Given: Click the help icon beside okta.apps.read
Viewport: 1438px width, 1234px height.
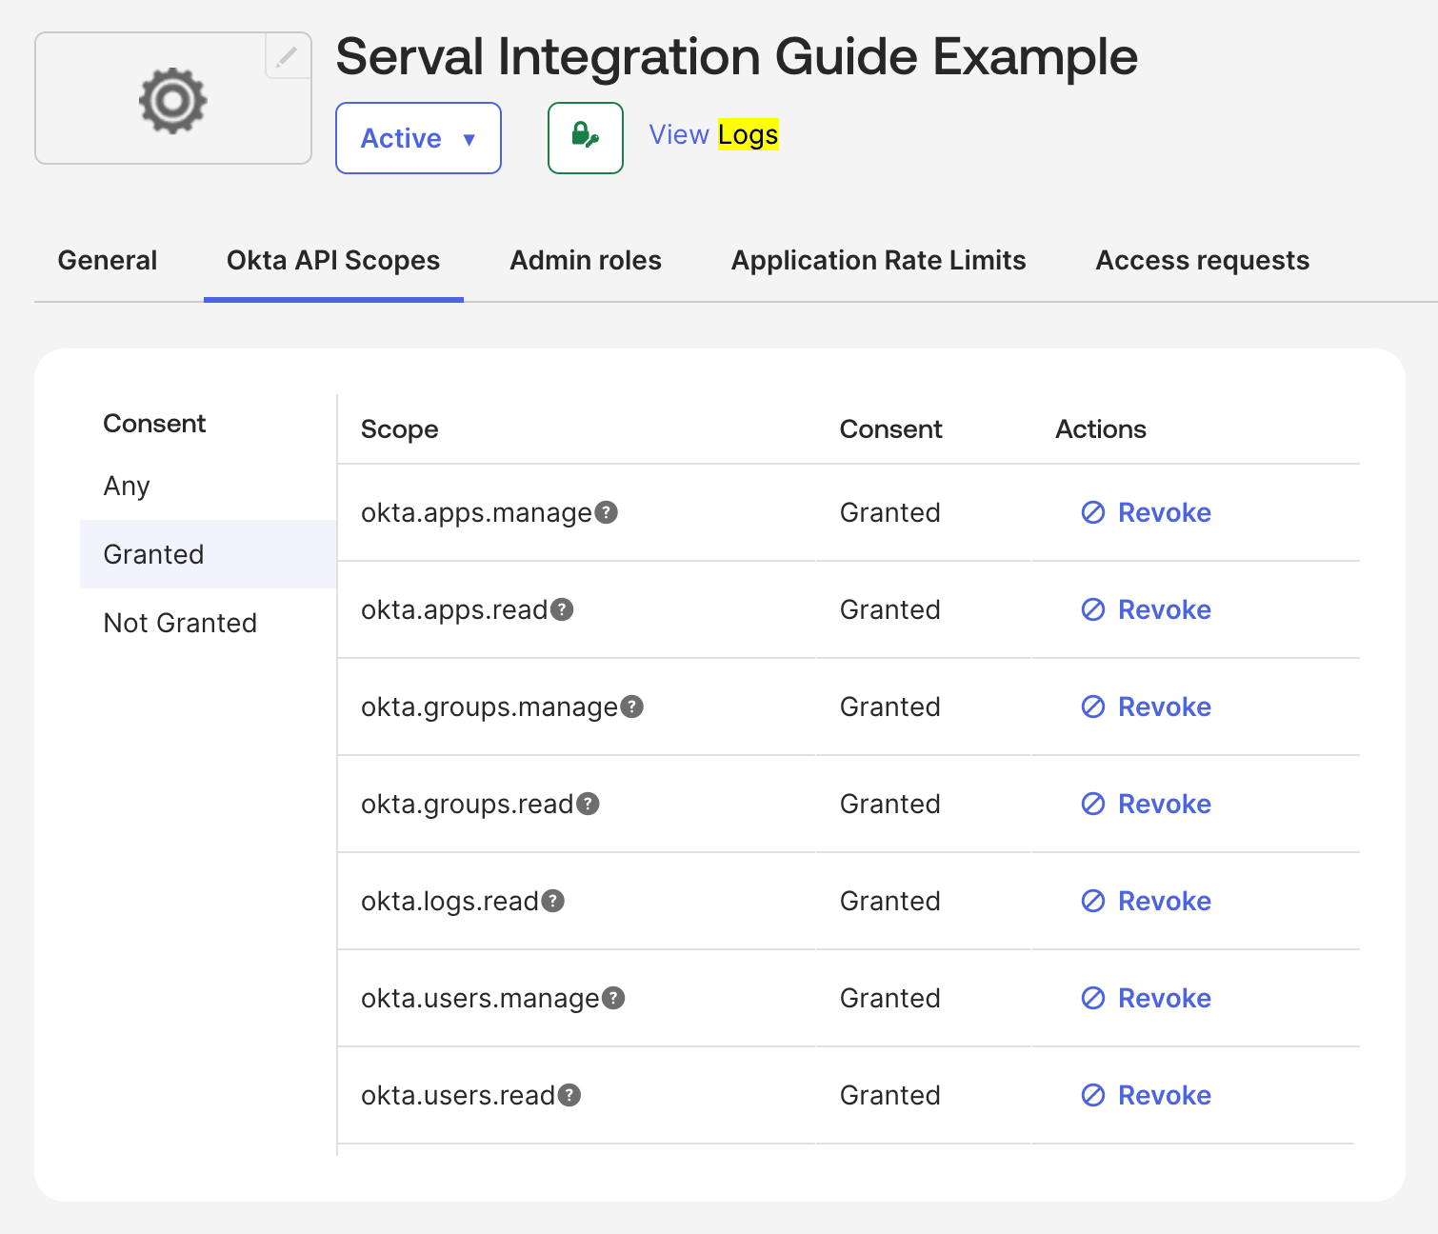Looking at the screenshot, I should 563,609.
